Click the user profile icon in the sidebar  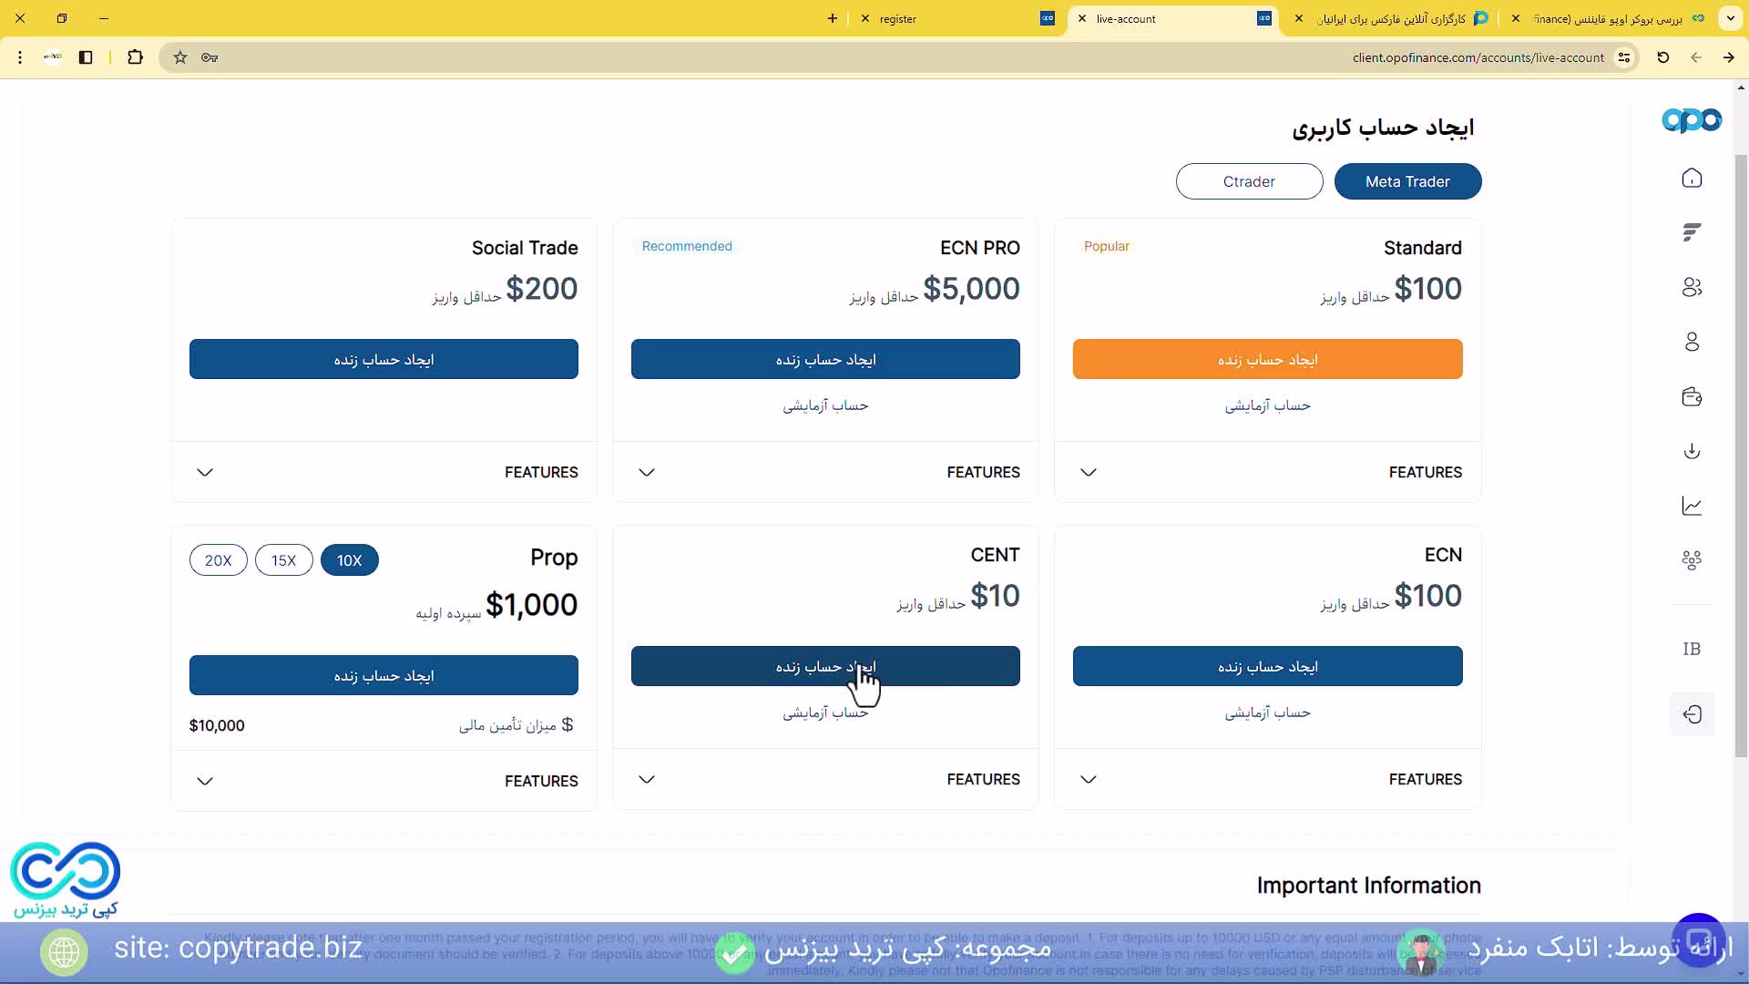[x=1693, y=342]
